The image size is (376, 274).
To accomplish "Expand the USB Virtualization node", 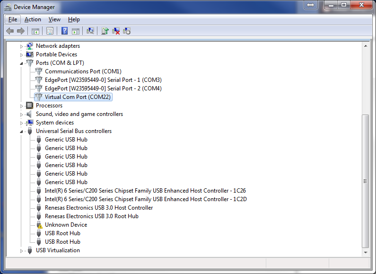I will point(21,251).
